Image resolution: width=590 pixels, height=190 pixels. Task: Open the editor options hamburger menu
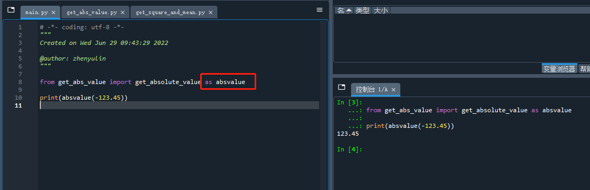[x=320, y=10]
